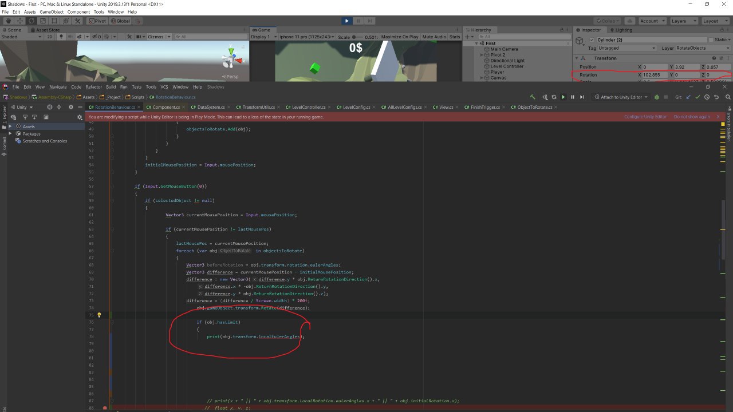Select Level Controller in Hierarchy
Viewport: 733px width, 412px height.
507,66
